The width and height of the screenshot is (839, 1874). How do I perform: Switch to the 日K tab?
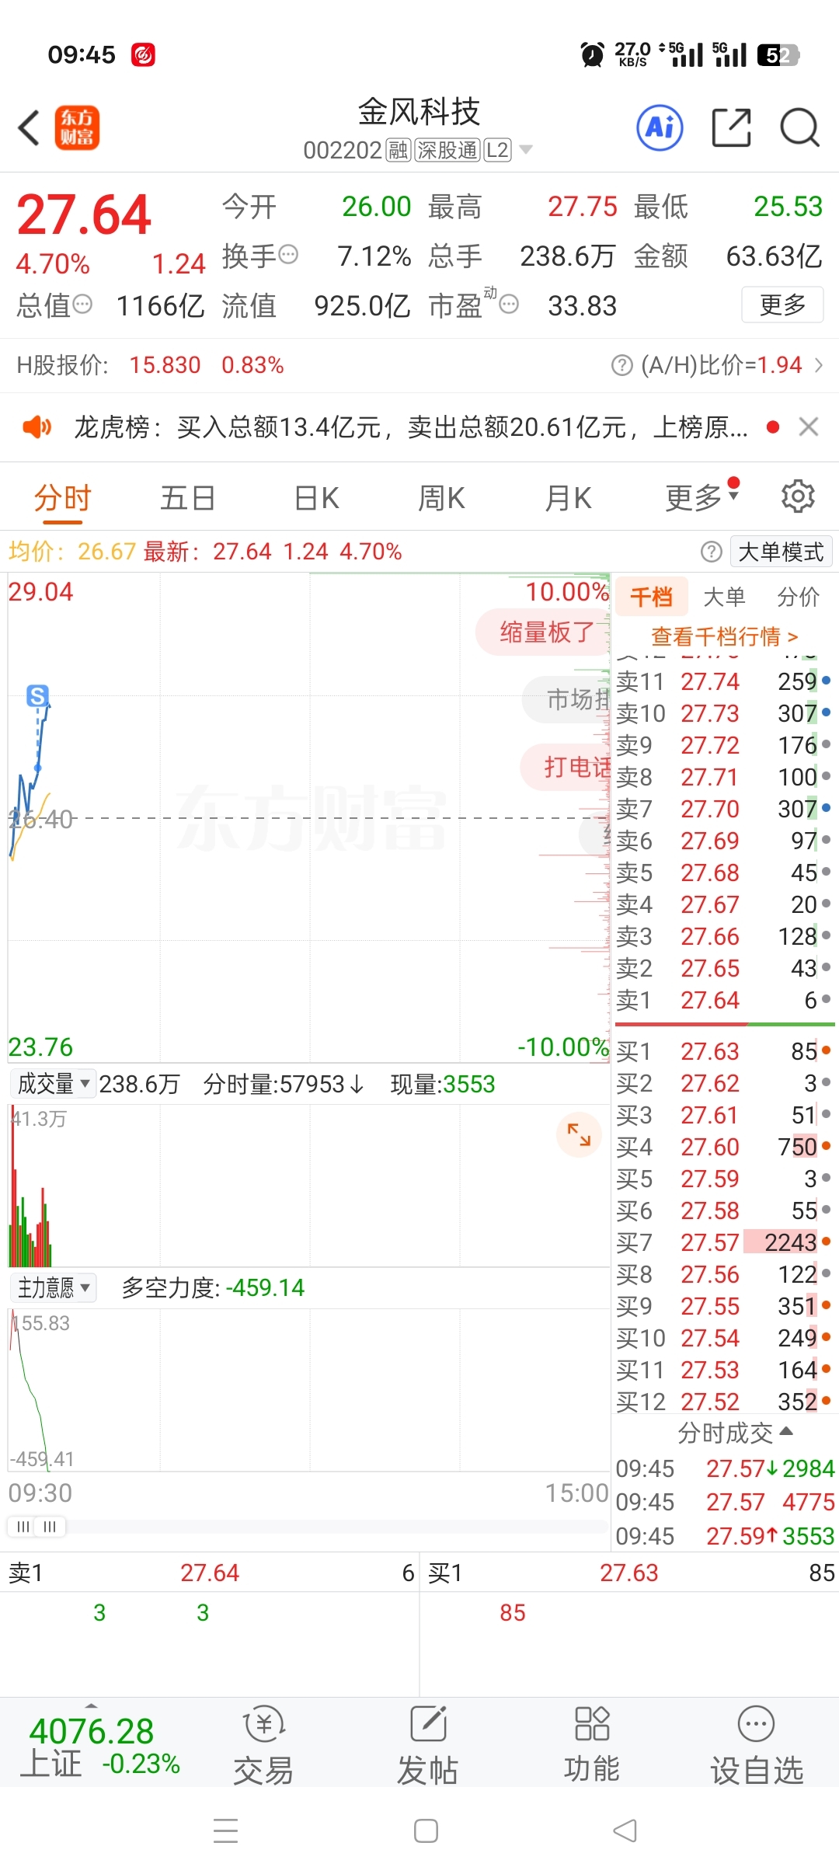coord(317,497)
